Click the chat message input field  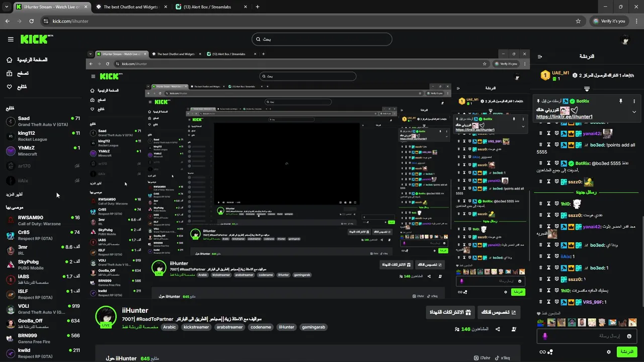[587, 336]
